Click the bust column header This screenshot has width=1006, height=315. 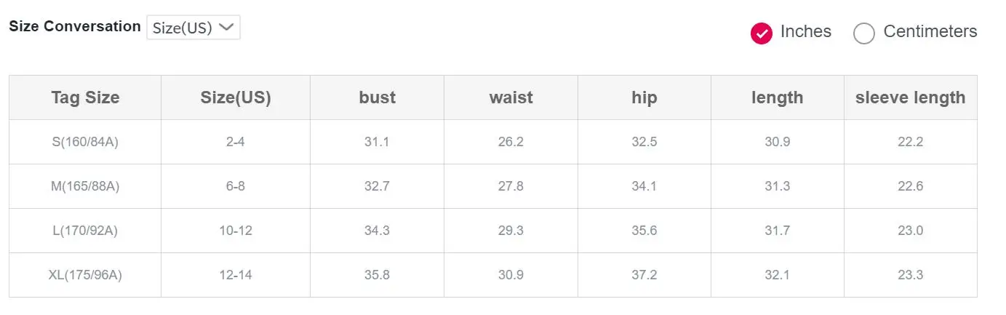(x=377, y=97)
